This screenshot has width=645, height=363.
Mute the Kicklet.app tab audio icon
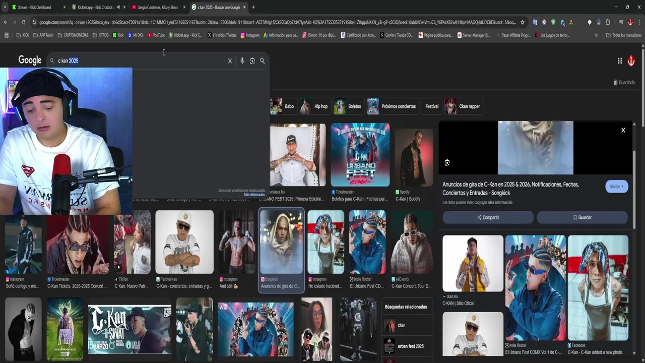[x=118, y=7]
